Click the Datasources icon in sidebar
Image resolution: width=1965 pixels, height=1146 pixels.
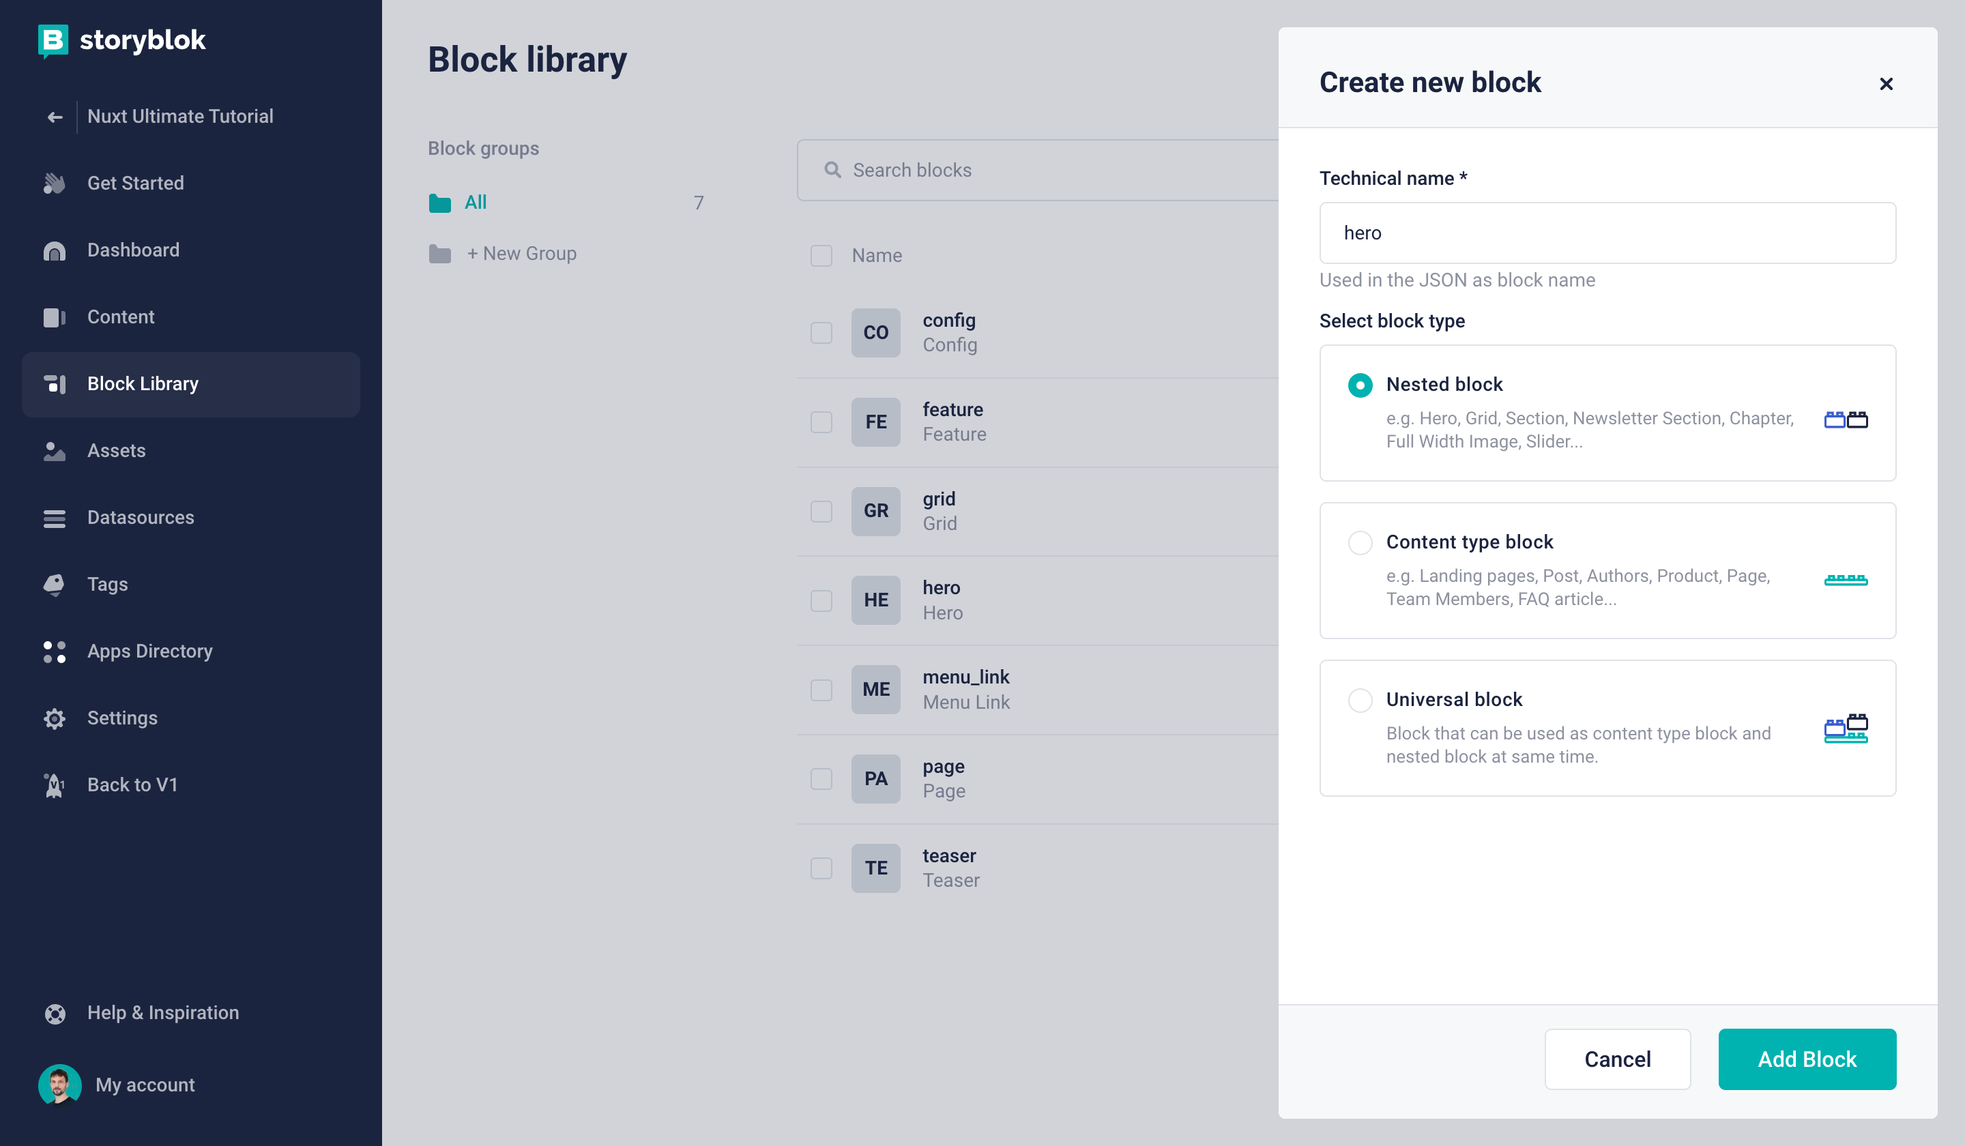pos(55,518)
